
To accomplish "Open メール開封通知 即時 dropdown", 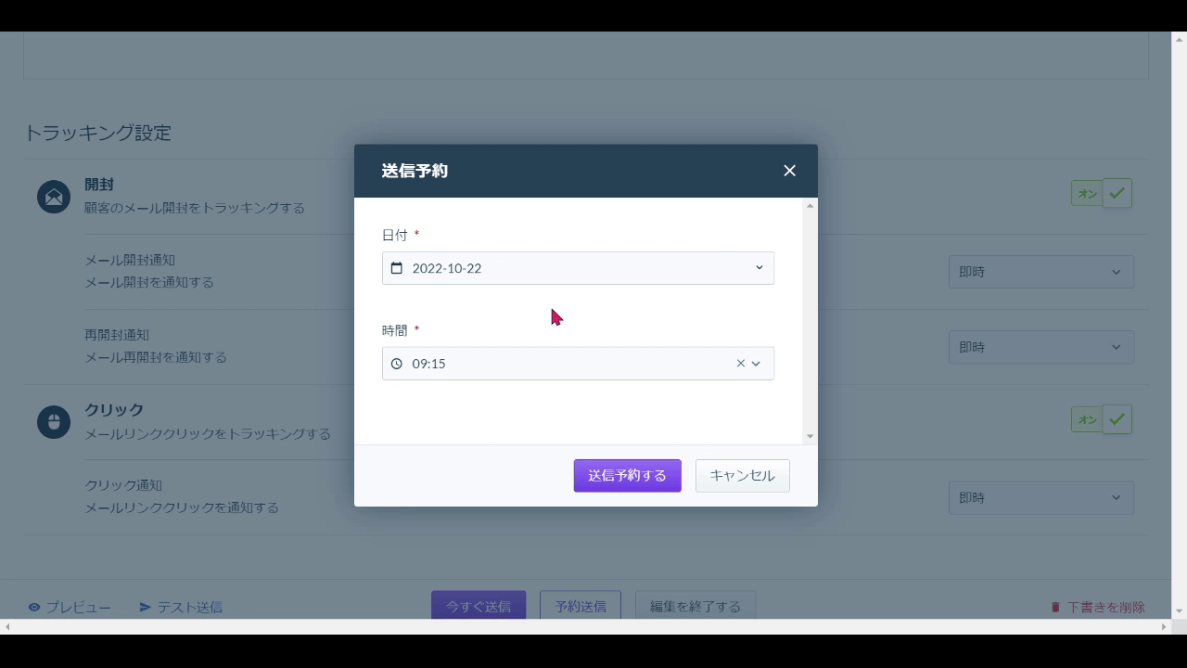I will coord(1041,272).
